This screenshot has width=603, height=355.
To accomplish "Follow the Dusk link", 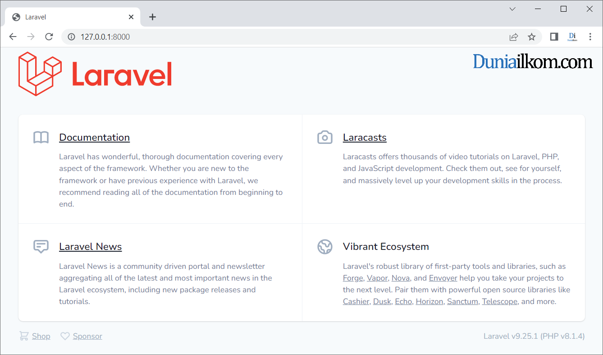I will point(382,302).
